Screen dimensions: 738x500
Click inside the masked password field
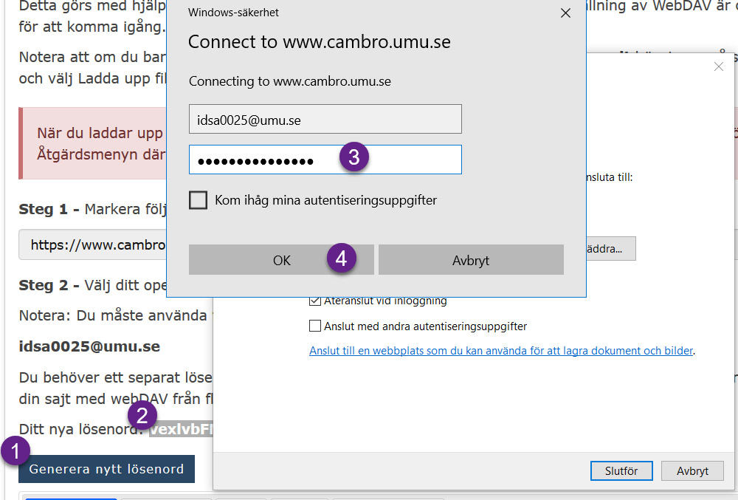click(x=325, y=160)
